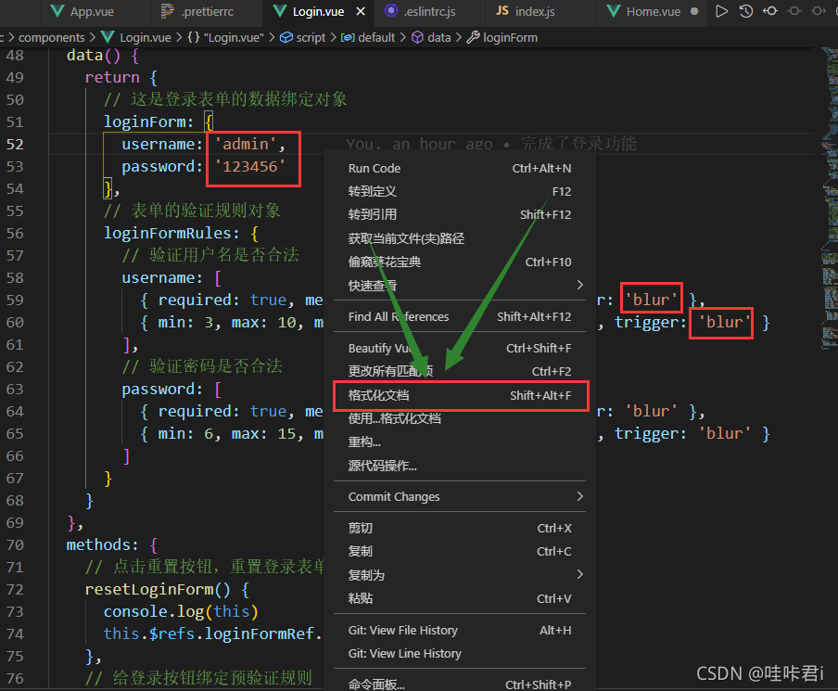
Task: Choose 使用...格式化文档 entry
Action: (460, 418)
